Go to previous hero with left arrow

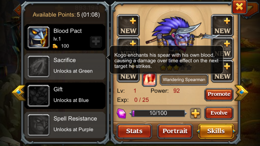[19, 93]
